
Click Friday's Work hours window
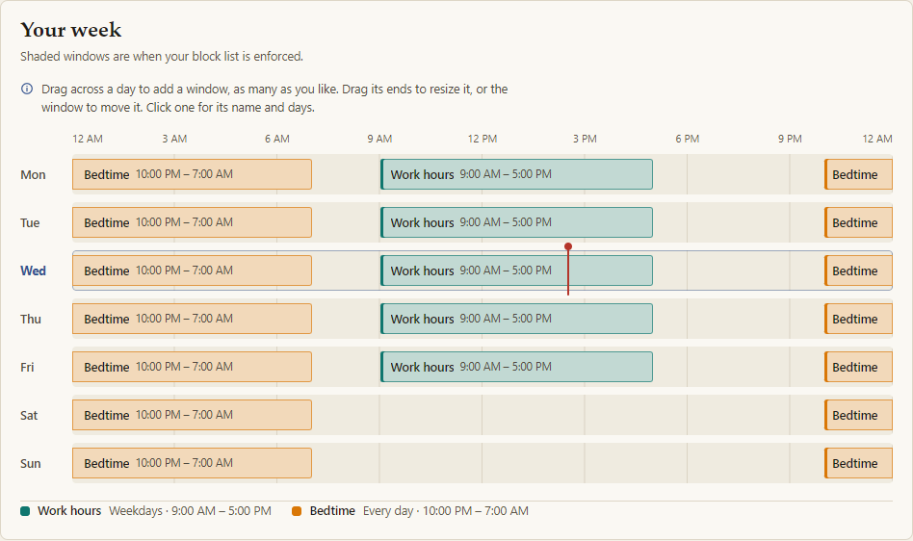tap(516, 367)
